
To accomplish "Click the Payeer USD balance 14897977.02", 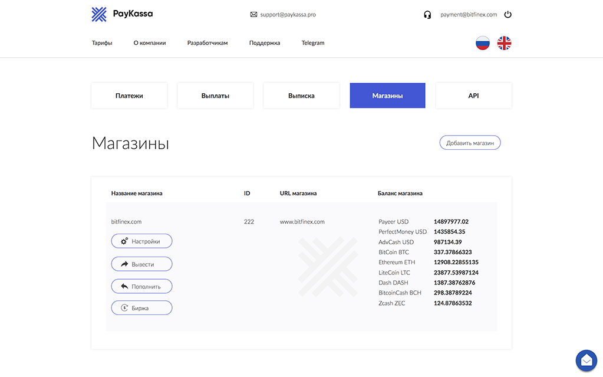I will pyautogui.click(x=451, y=222).
